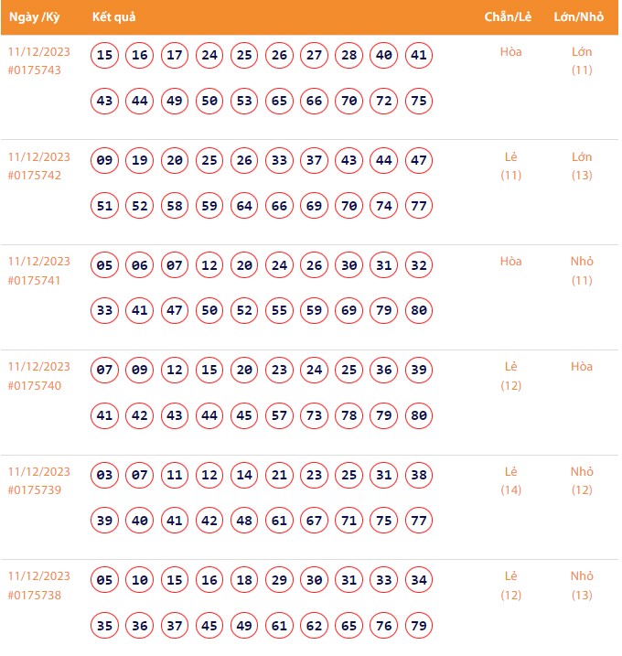Click ball 55 in draw #0175741

pyautogui.click(x=280, y=311)
